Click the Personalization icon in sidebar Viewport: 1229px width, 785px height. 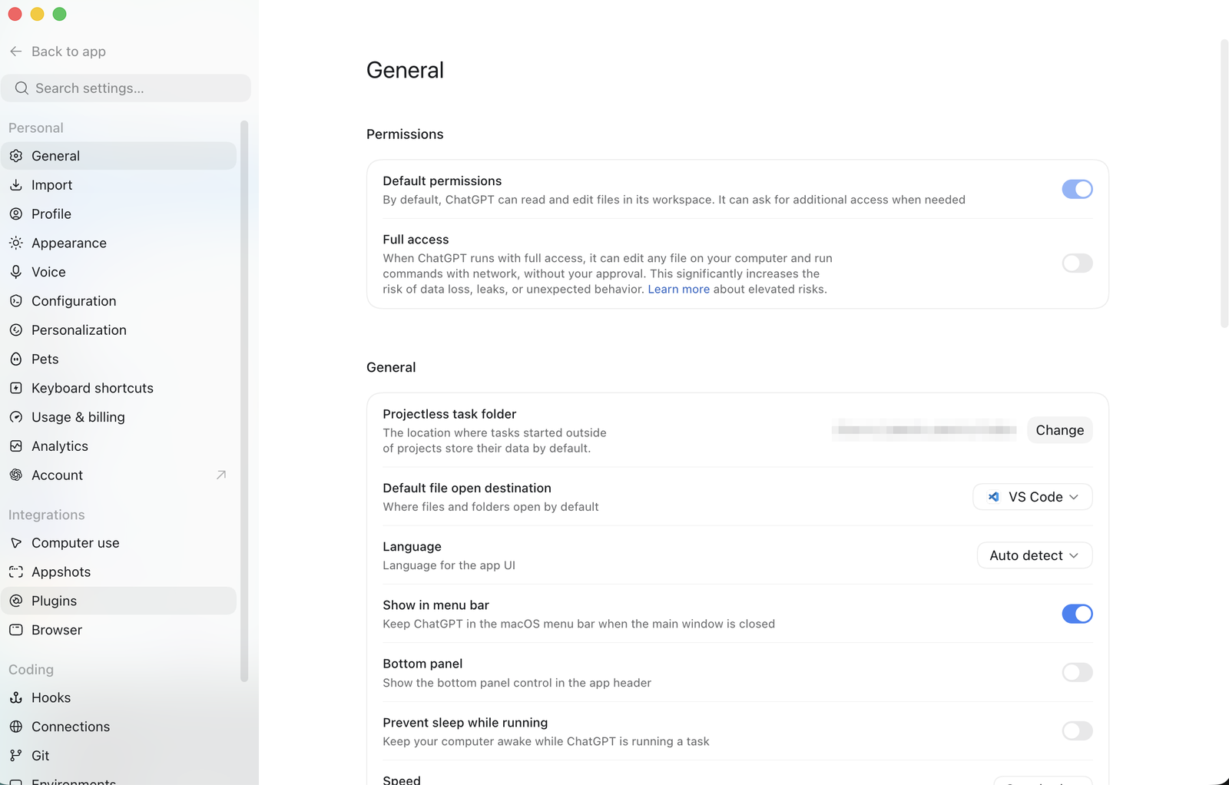(x=16, y=330)
